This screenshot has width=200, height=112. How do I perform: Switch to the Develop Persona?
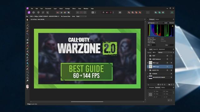point(38,12)
